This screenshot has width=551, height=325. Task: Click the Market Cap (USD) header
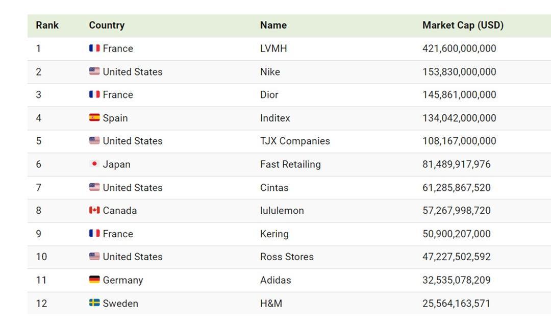point(463,25)
